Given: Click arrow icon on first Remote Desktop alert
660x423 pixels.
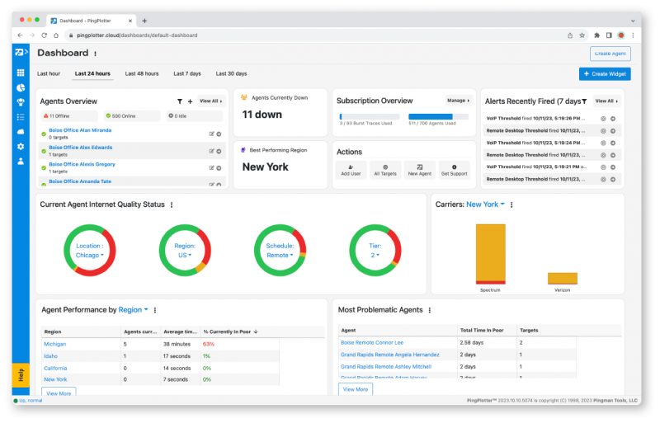Looking at the screenshot, I should pos(613,131).
